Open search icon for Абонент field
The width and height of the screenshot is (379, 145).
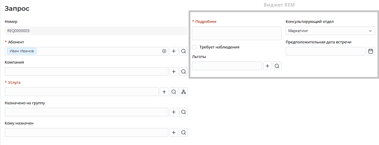184,51
